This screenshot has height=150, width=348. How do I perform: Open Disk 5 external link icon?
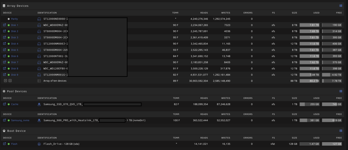[x=5, y=50]
